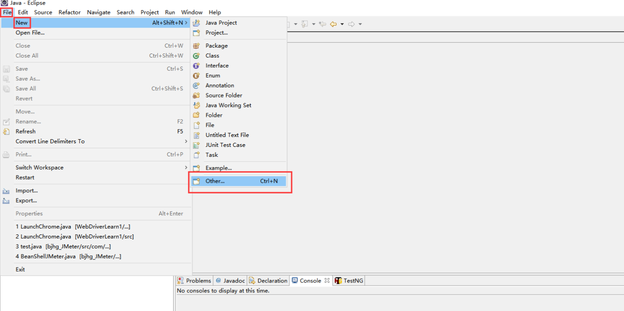The image size is (624, 311).
Task: Switch to the Javadoc tab
Action: point(229,281)
